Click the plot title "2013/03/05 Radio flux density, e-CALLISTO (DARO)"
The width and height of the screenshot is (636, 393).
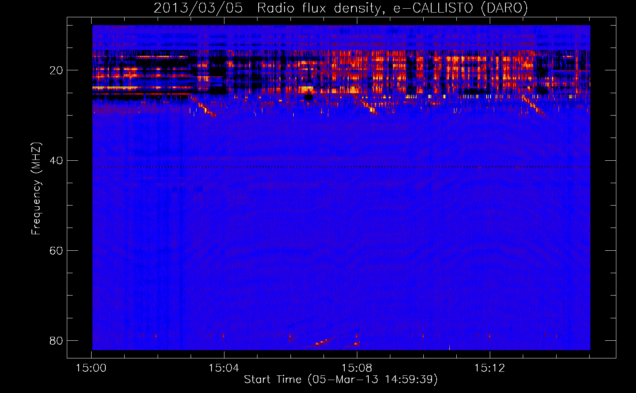click(341, 8)
